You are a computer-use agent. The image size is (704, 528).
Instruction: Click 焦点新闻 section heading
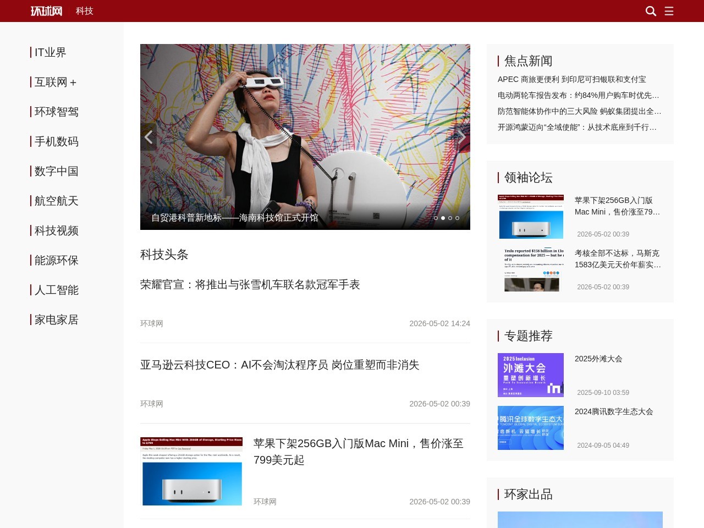pyautogui.click(x=529, y=61)
